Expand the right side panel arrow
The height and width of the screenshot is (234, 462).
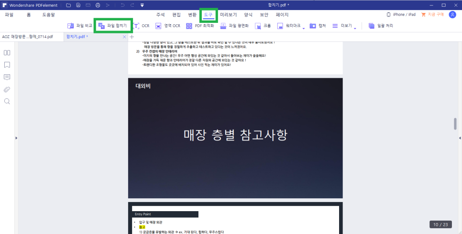click(460, 138)
